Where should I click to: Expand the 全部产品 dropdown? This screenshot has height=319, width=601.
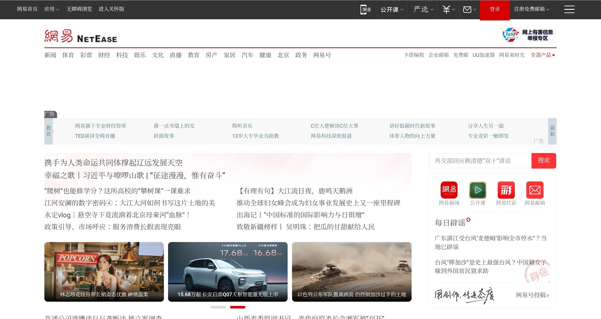point(543,55)
